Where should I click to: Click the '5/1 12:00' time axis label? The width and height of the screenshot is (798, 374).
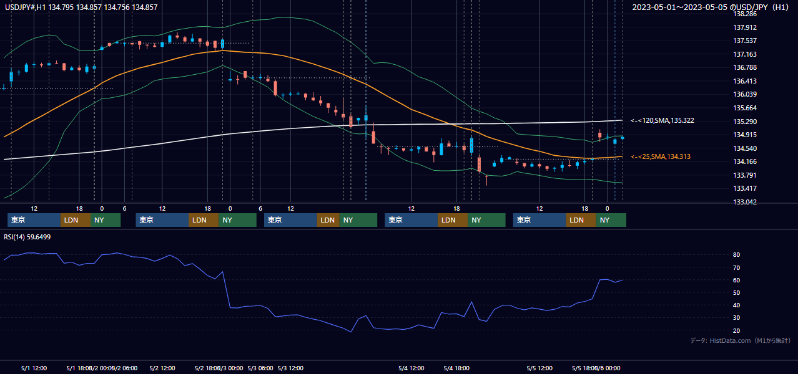(x=34, y=368)
